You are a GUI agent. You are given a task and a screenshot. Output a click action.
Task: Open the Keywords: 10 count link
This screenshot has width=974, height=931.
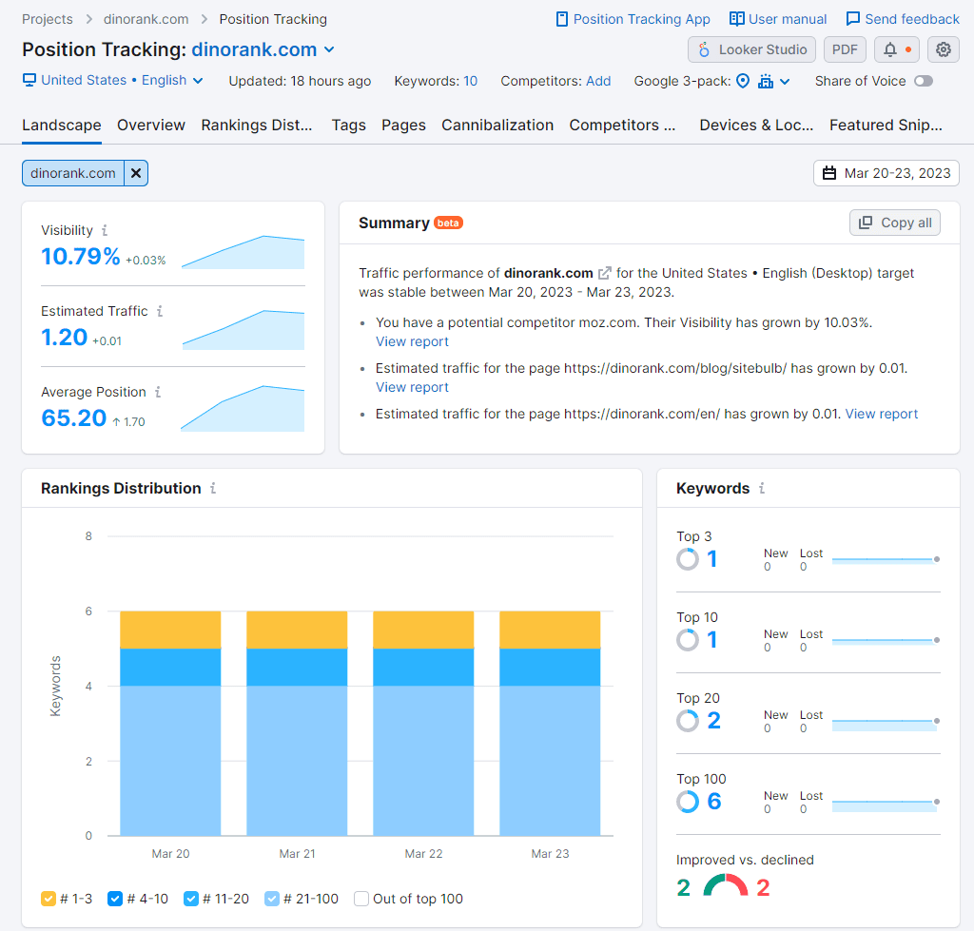[x=470, y=81]
